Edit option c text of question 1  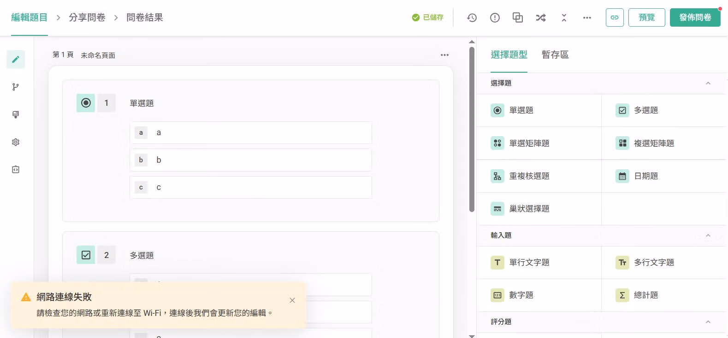click(x=251, y=188)
